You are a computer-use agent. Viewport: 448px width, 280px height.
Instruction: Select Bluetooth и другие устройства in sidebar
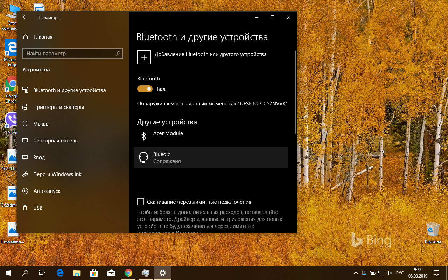[73, 90]
